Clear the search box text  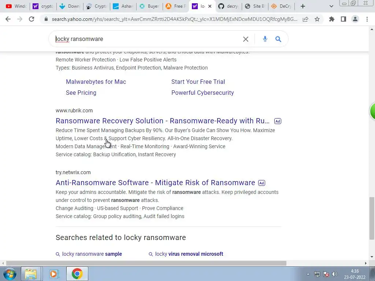point(246,39)
